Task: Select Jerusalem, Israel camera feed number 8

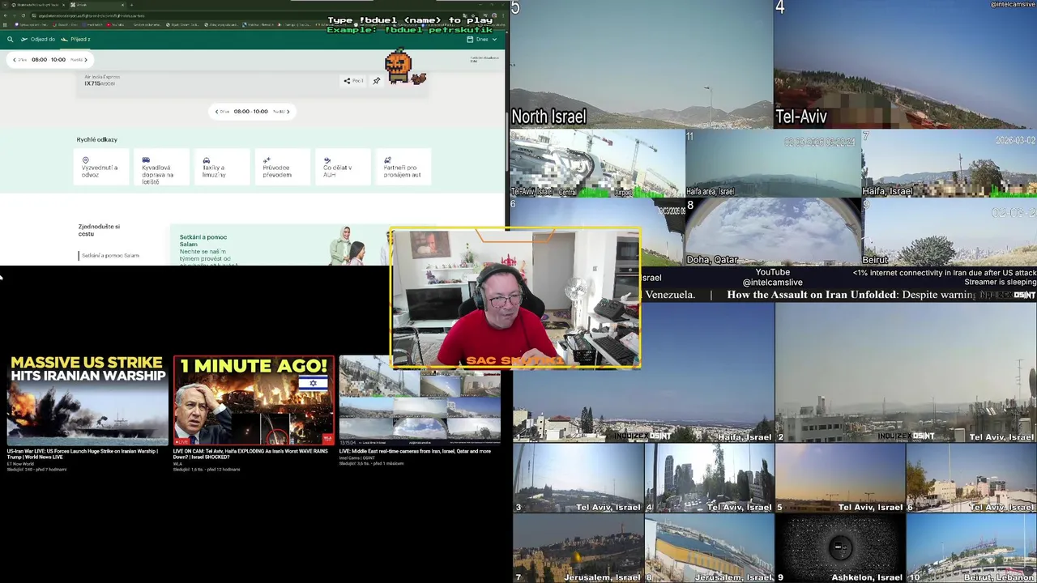Action: coord(709,549)
